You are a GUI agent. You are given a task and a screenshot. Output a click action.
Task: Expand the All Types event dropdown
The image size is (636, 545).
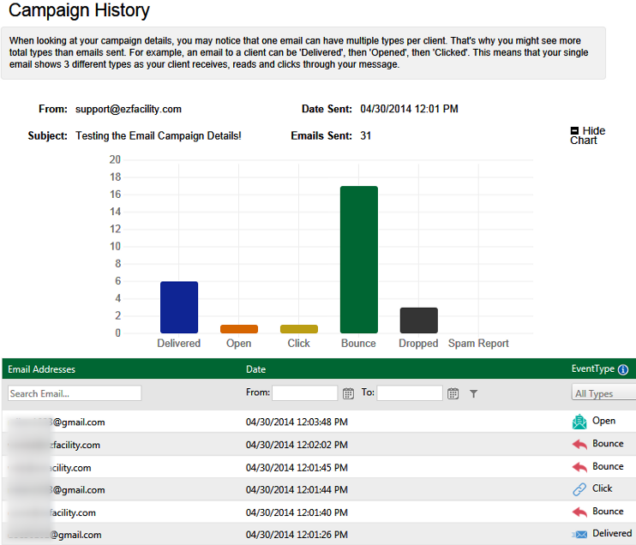coord(603,393)
